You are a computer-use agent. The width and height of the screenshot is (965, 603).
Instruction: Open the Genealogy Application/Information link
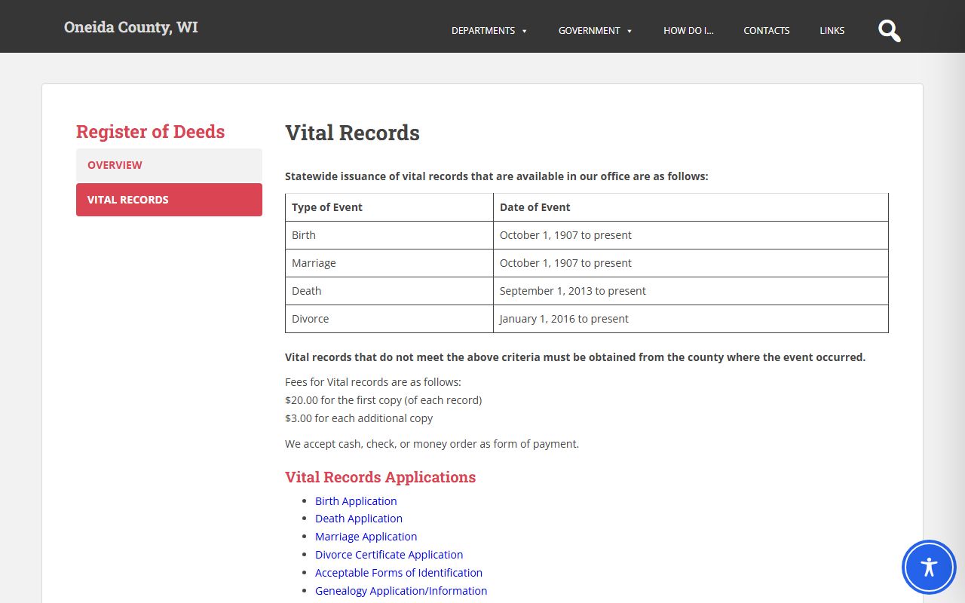[401, 591]
